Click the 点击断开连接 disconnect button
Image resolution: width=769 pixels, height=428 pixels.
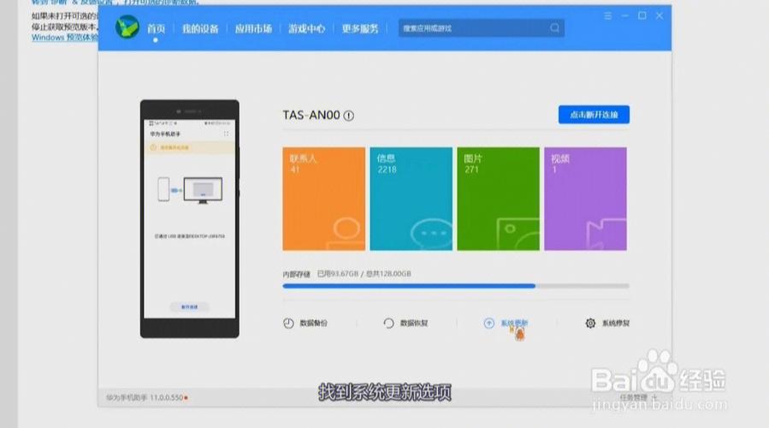click(594, 115)
